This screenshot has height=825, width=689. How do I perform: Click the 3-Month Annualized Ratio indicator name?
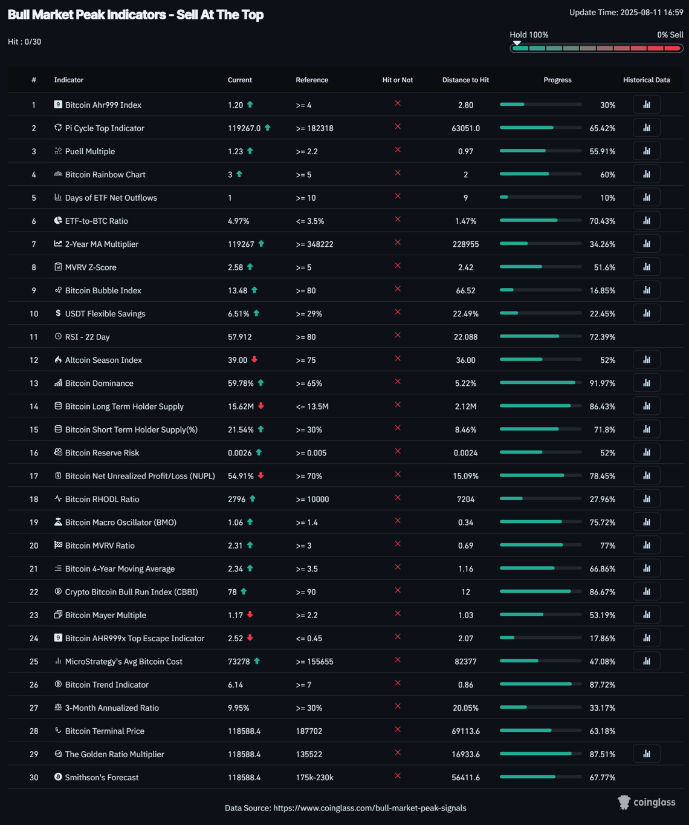112,708
